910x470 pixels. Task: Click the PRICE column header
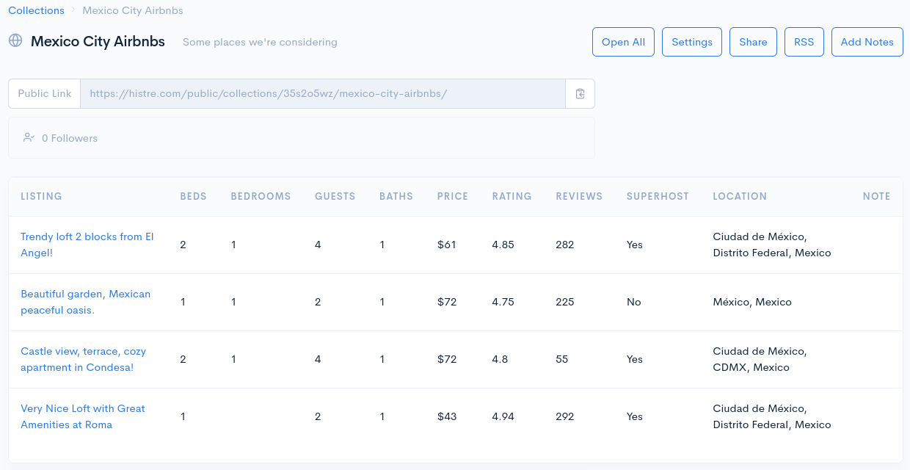[452, 196]
